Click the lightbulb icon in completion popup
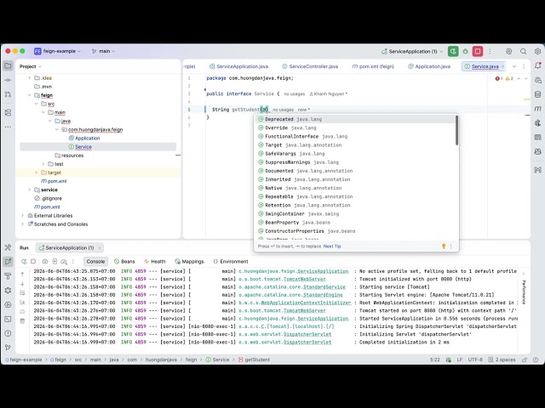This screenshot has width=545, height=408. point(444,246)
